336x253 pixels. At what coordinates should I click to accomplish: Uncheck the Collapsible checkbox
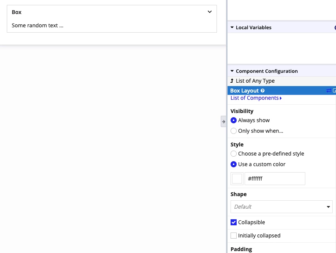pyautogui.click(x=234, y=222)
